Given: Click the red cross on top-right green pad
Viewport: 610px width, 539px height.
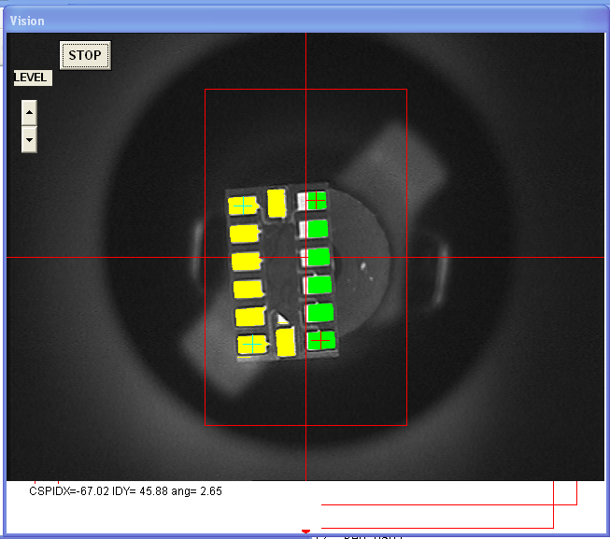Looking at the screenshot, I should point(316,199).
